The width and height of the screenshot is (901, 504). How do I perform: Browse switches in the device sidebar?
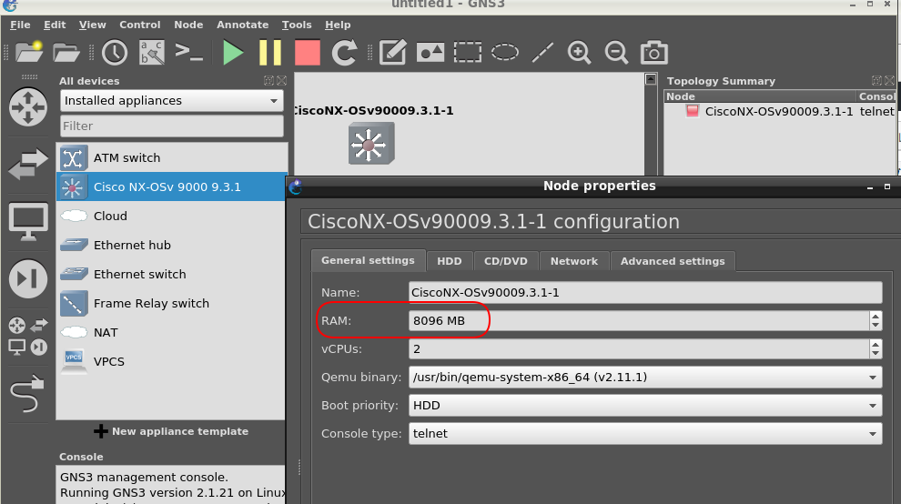pyautogui.click(x=28, y=165)
